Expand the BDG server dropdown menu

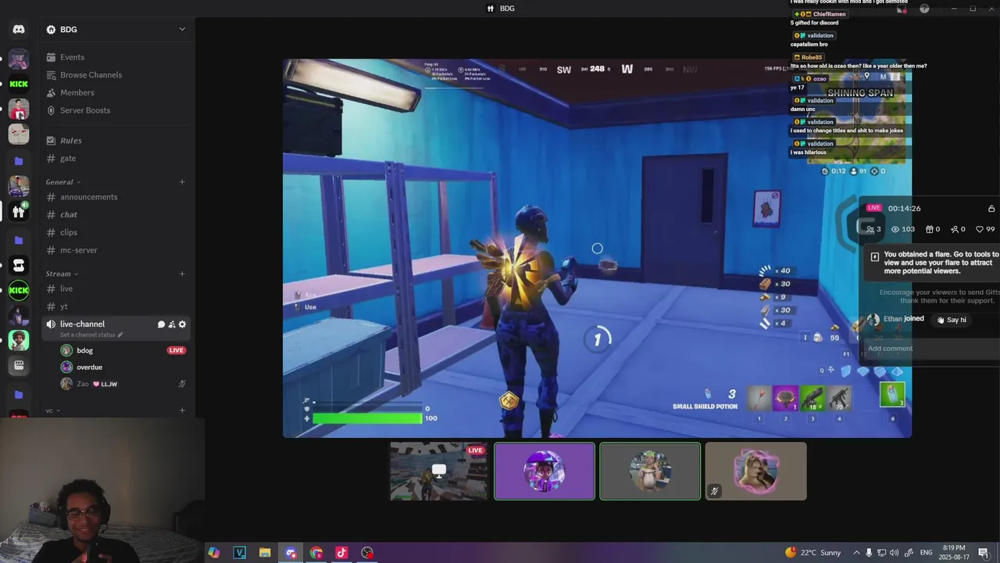182,29
